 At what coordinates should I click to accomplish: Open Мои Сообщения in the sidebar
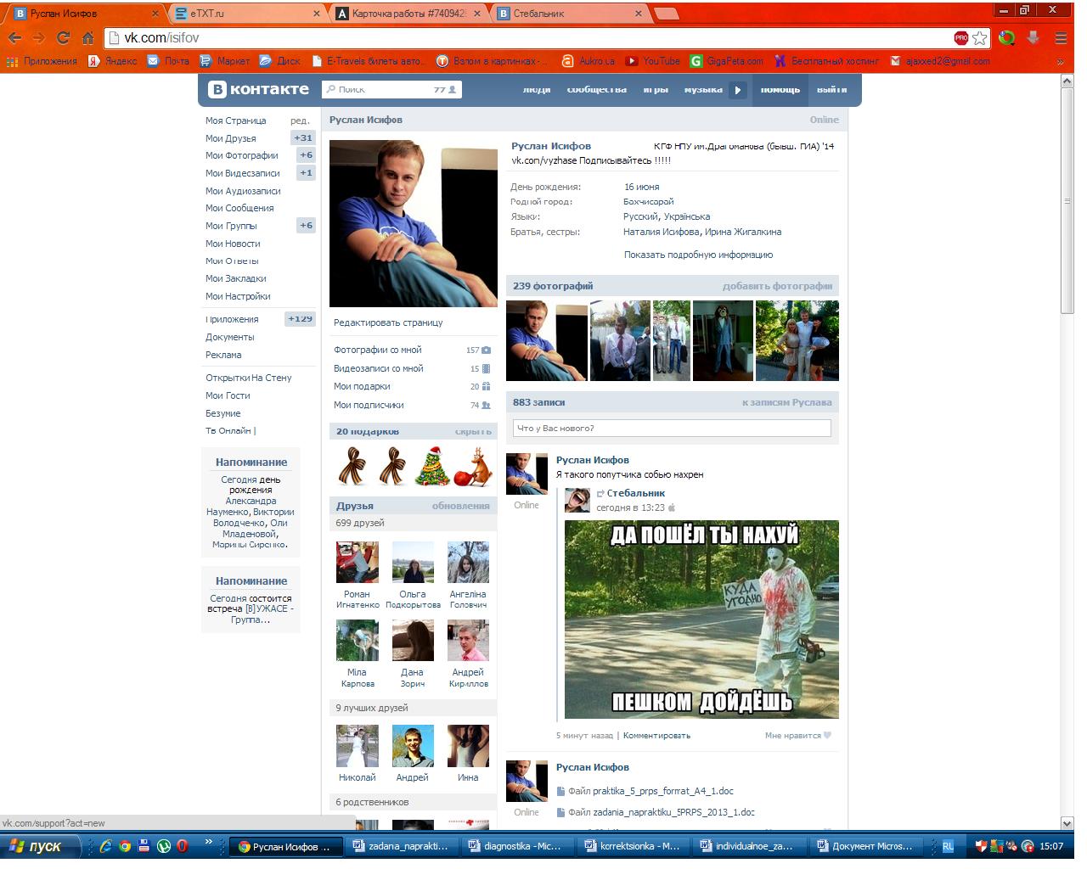pos(239,208)
